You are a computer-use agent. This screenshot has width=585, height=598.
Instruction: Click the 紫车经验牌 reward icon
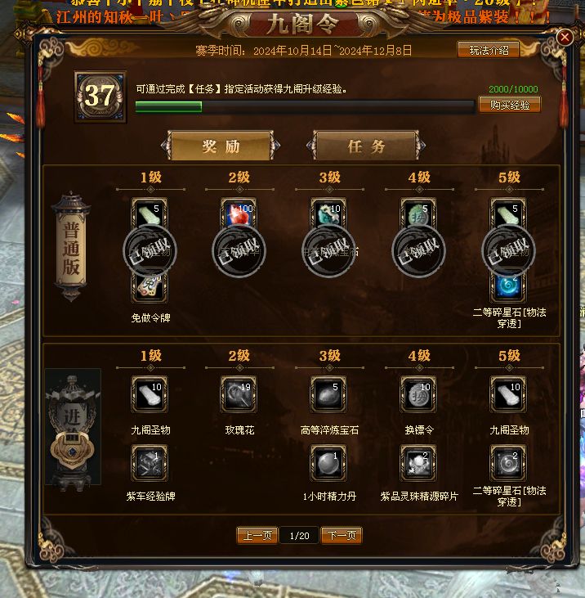[x=150, y=463]
